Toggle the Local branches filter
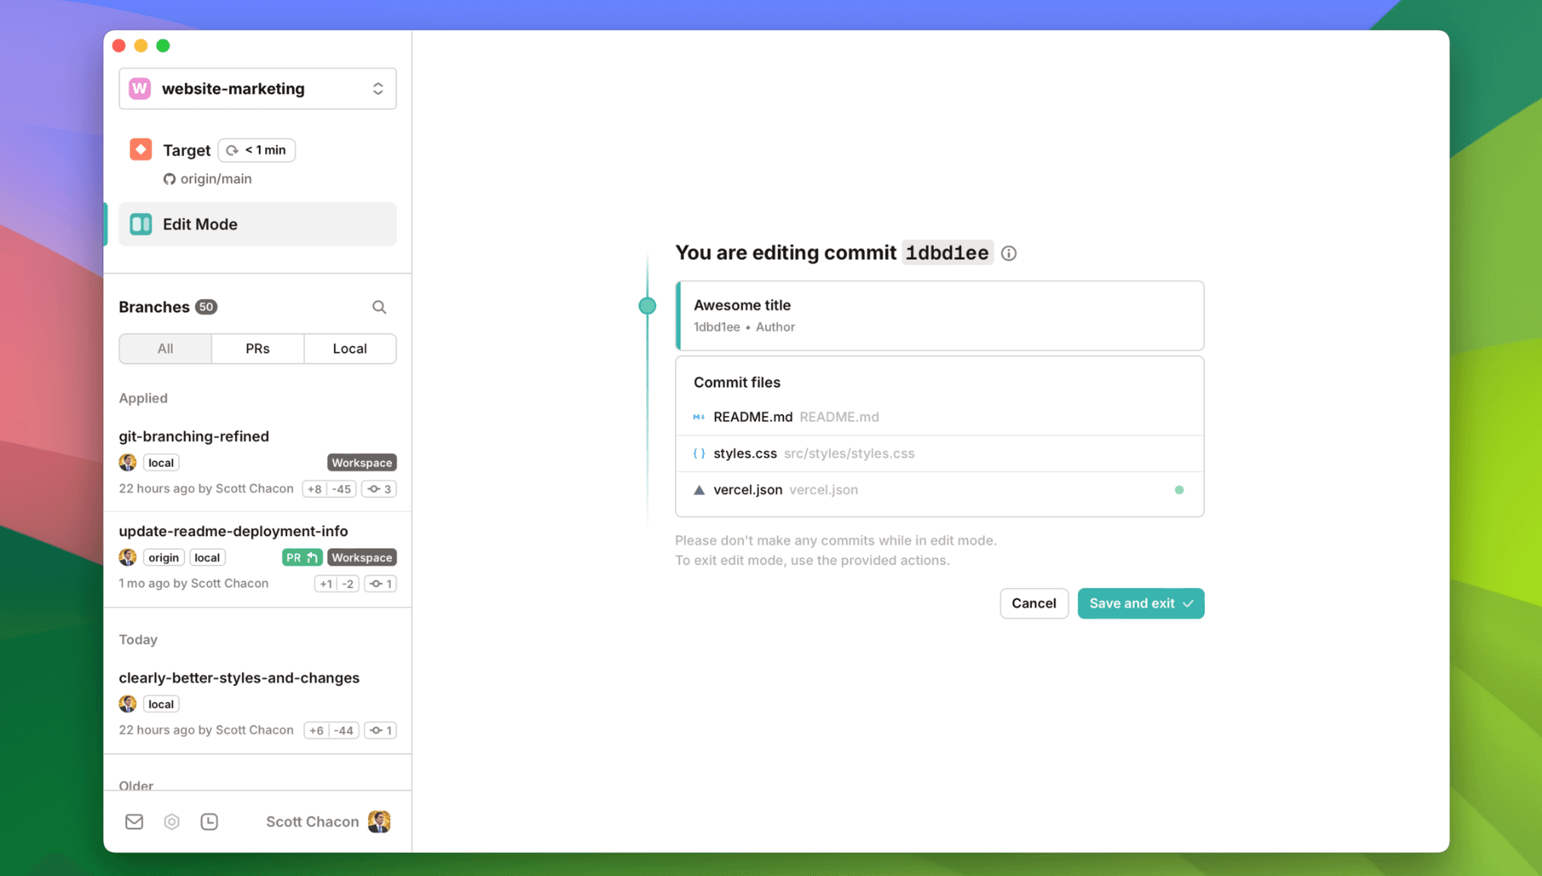The image size is (1542, 876). click(349, 348)
